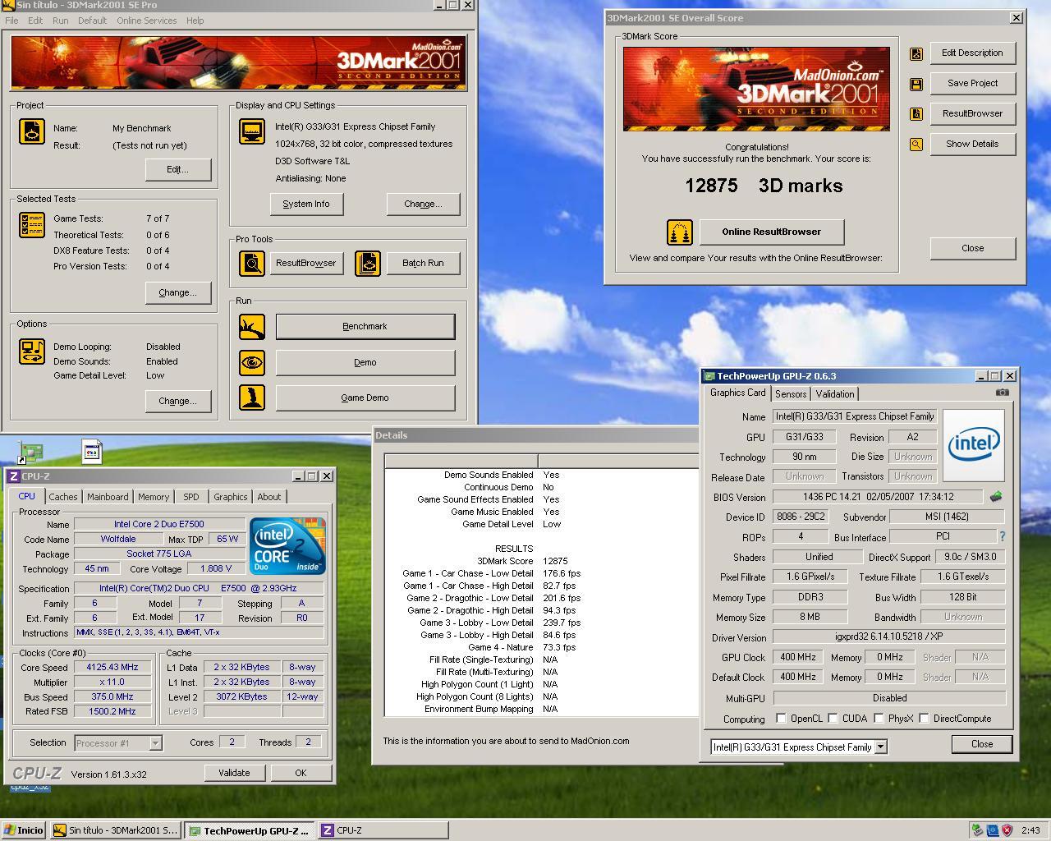
Task: Click the Core Speed value in CPU-Z
Action: pyautogui.click(x=112, y=668)
